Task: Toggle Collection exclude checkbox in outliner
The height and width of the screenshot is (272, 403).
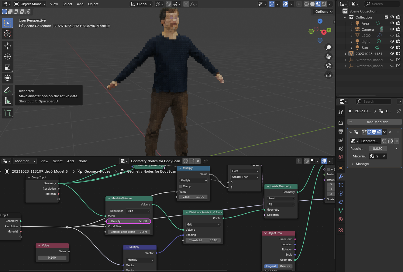Action: point(386,17)
